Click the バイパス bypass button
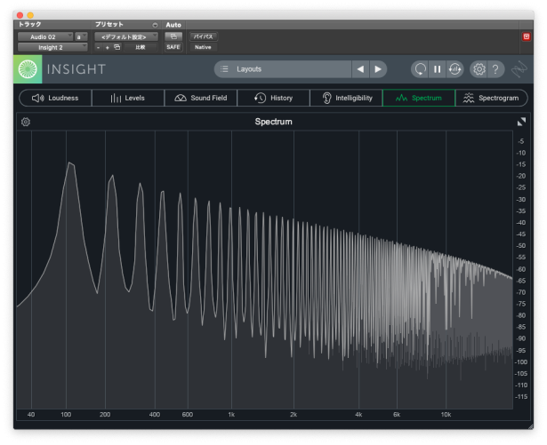The height and width of the screenshot is (445, 547). [x=203, y=36]
